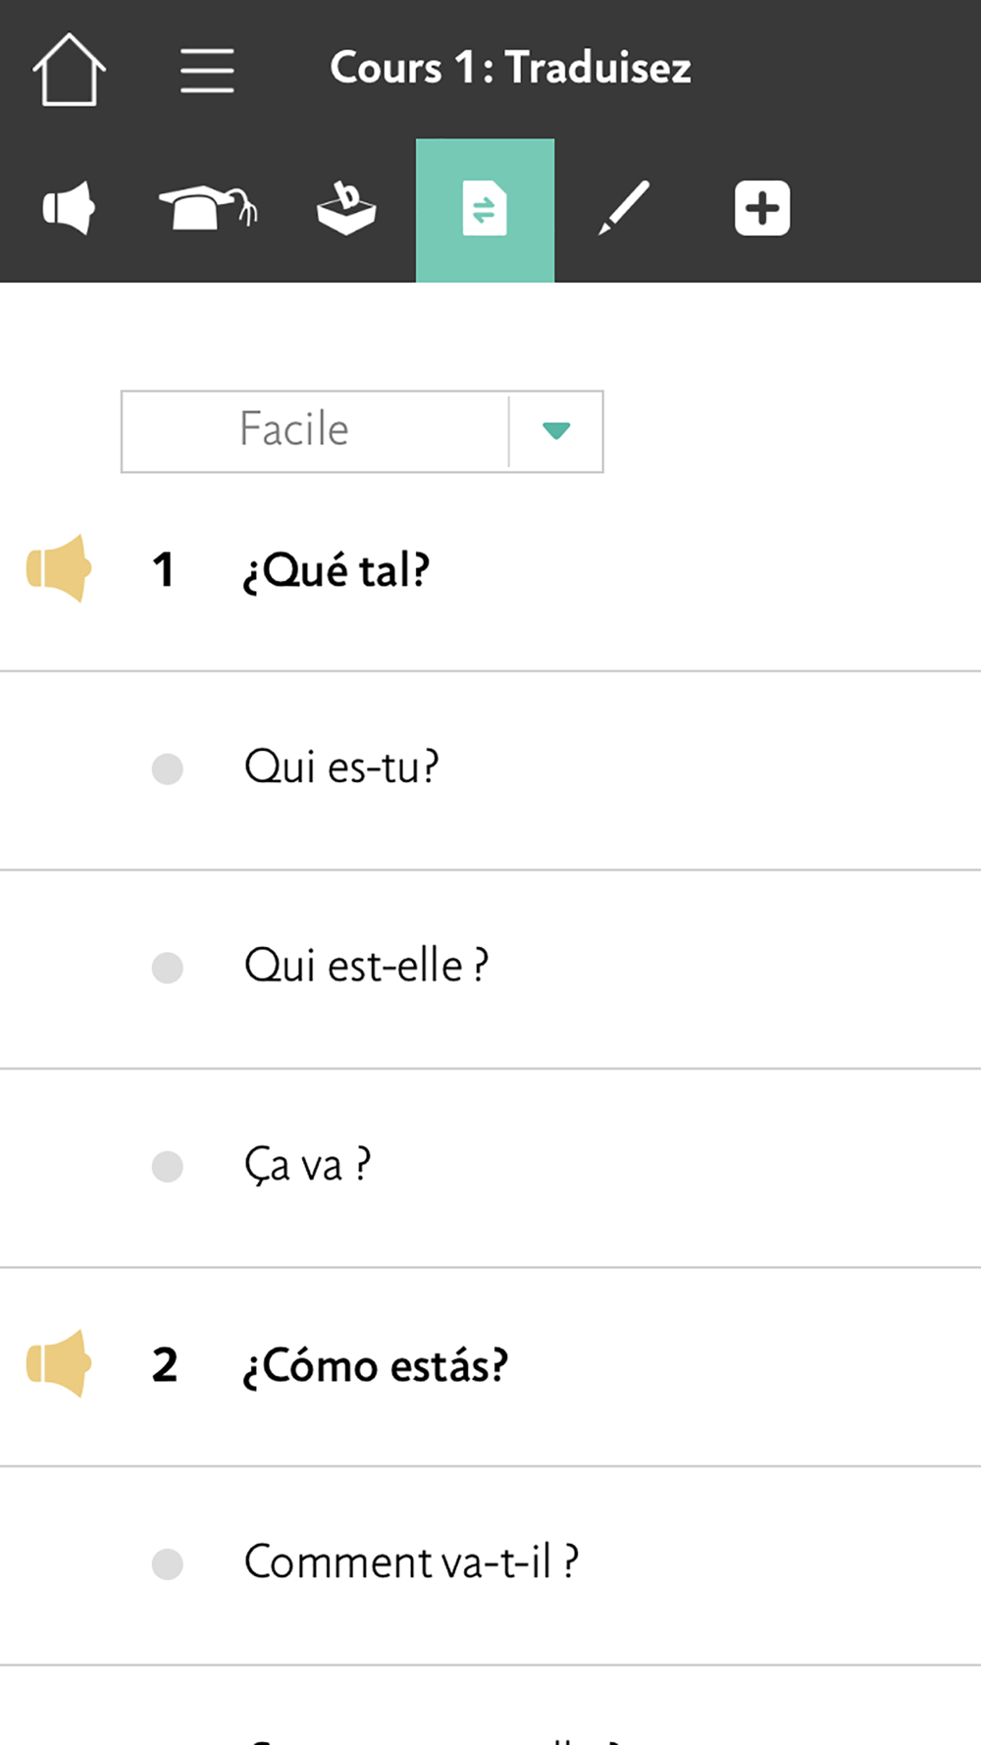Open the hamburger menu
This screenshot has width=981, height=1745.
coord(207,71)
